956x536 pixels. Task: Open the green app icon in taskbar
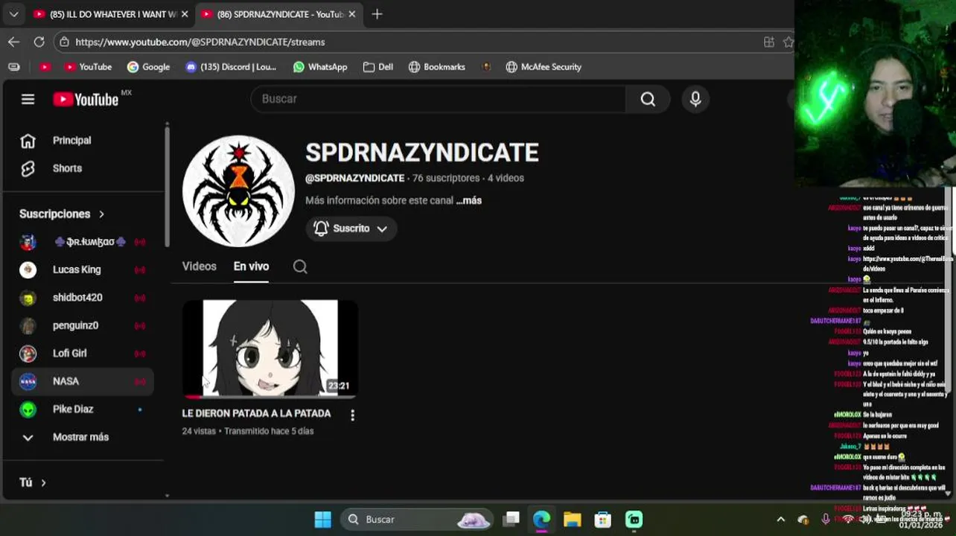[x=634, y=519]
